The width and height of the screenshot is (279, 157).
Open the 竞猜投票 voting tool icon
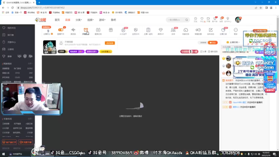coord(198,30)
